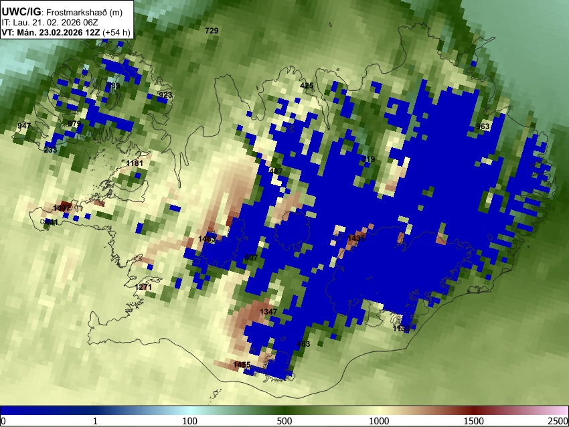This screenshot has height=427, width=569.
Task: Click the 'UWC/IG: Frostmarkshæð (m)' title text
Action: click(62, 12)
